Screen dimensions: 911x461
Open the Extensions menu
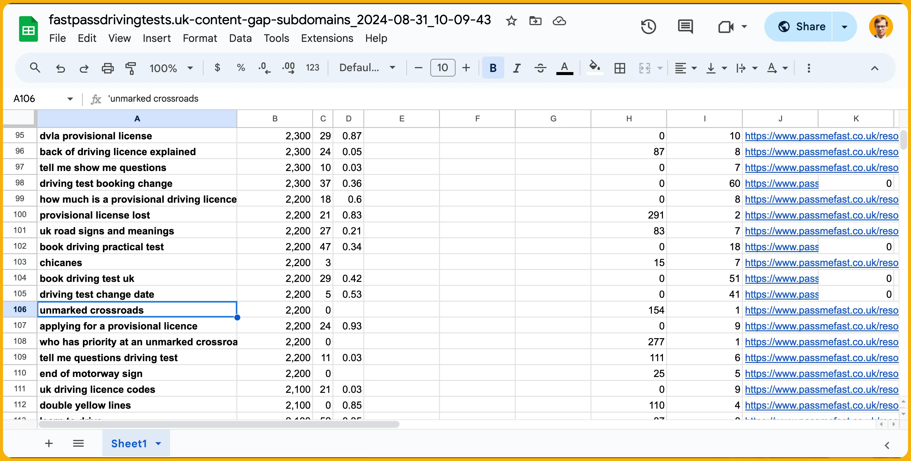(x=327, y=38)
